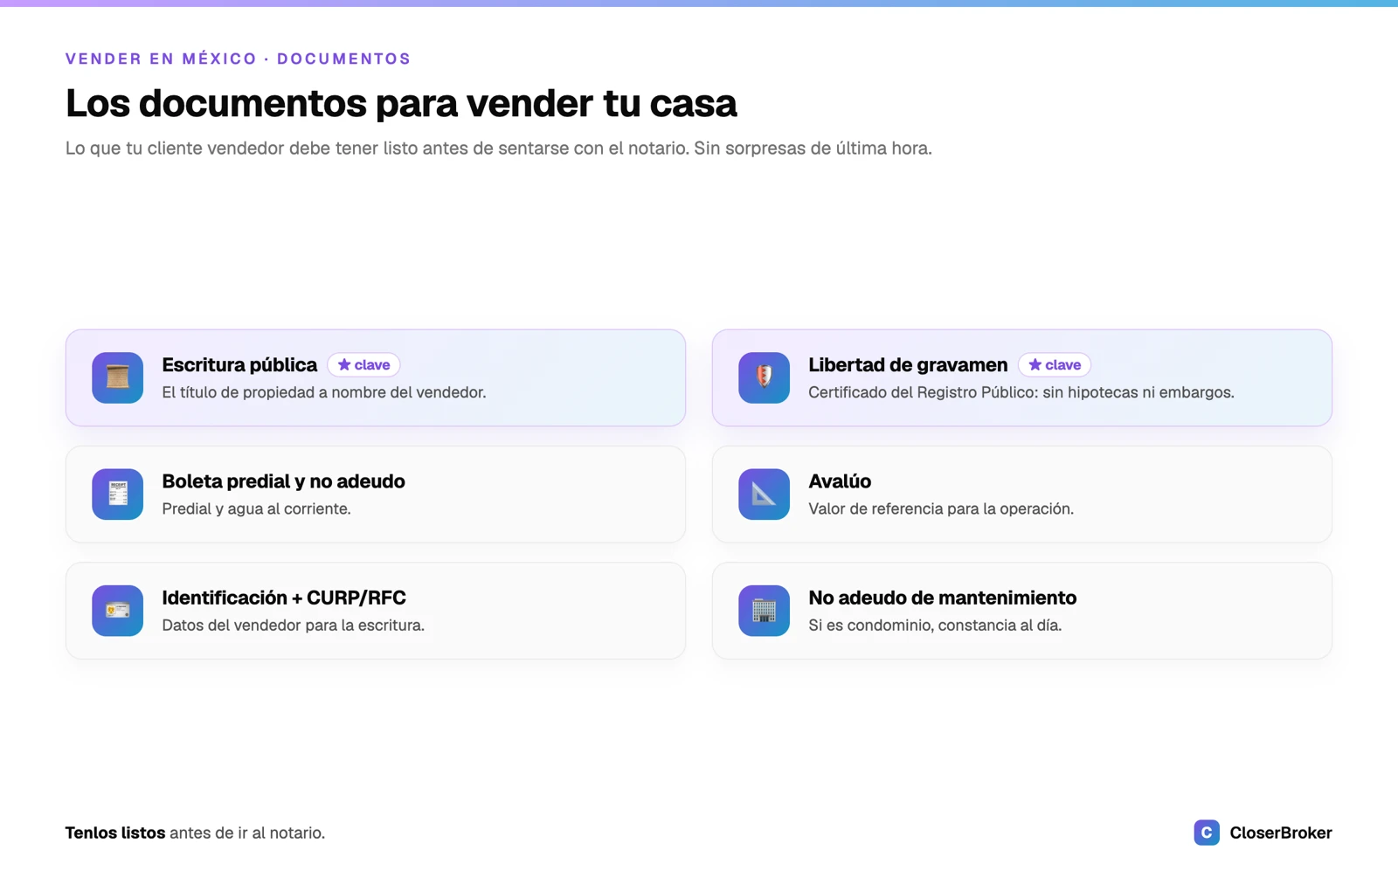Click the shield icon beside Libertad de gravamen
The width and height of the screenshot is (1398, 885).
click(x=764, y=377)
